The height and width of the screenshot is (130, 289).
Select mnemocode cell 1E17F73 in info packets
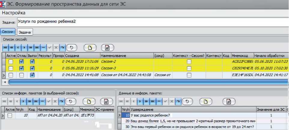coord(87,116)
